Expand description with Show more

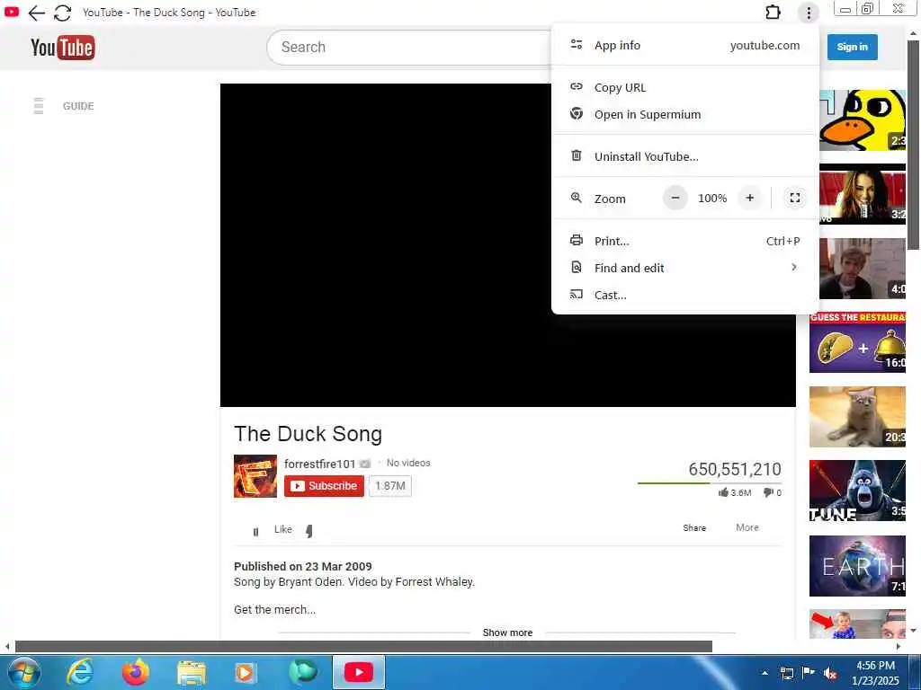(507, 632)
